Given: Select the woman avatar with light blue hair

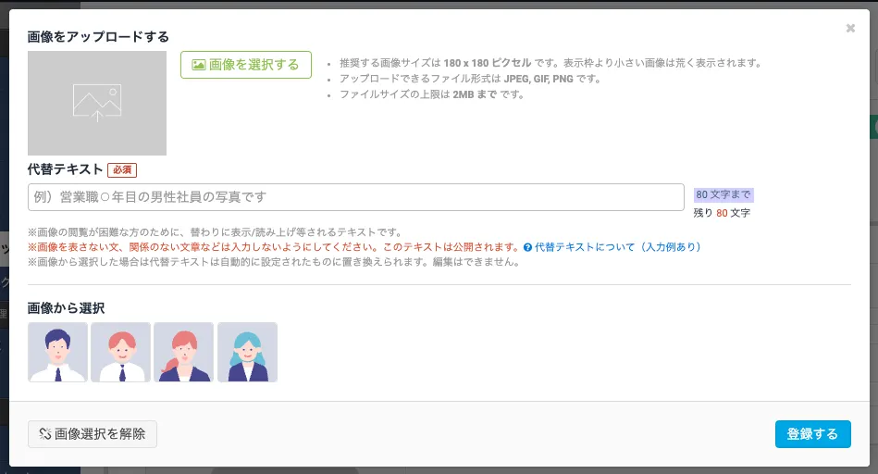Looking at the screenshot, I should pos(247,352).
